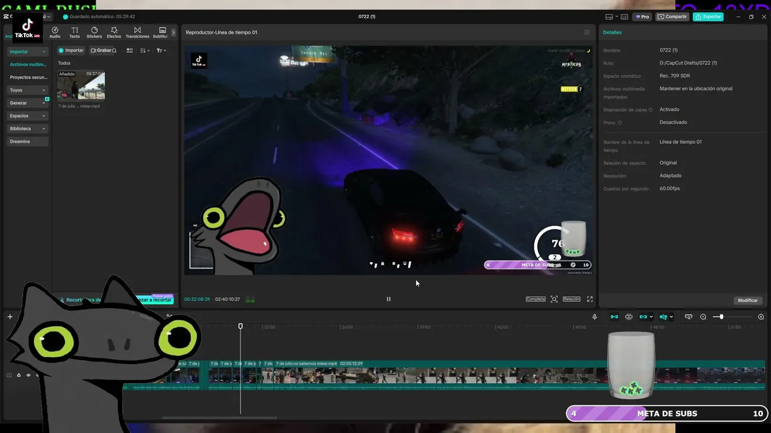The width and height of the screenshot is (771, 433).
Task: Enter fullscreen preview mode
Action: coord(590,299)
